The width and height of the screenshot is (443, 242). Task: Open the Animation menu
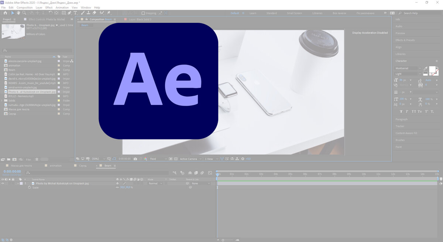coord(62,7)
